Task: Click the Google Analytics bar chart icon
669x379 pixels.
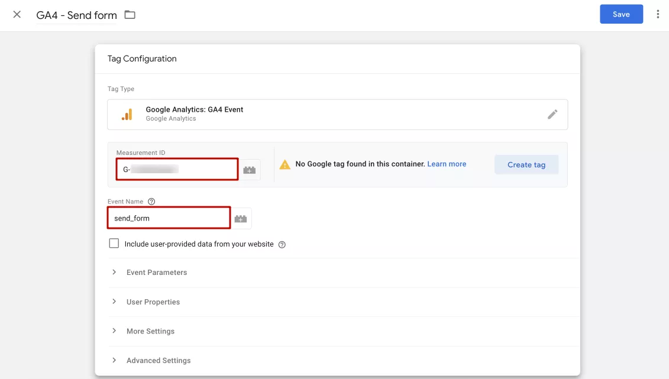Action: (127, 114)
